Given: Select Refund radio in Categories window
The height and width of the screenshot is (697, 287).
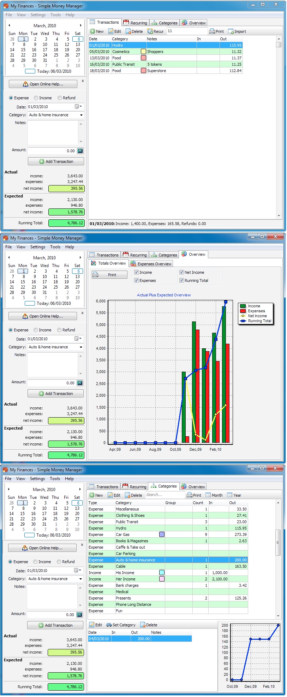Looking at the screenshot, I should pos(59,562).
